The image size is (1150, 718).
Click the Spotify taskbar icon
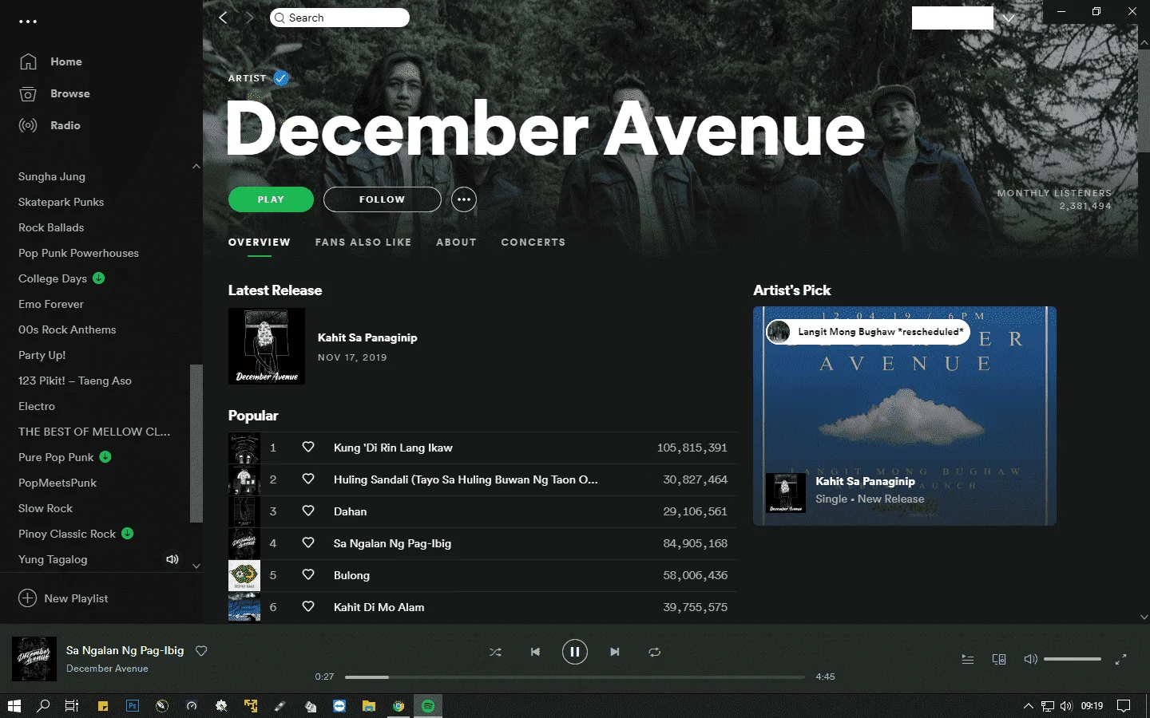tap(428, 706)
